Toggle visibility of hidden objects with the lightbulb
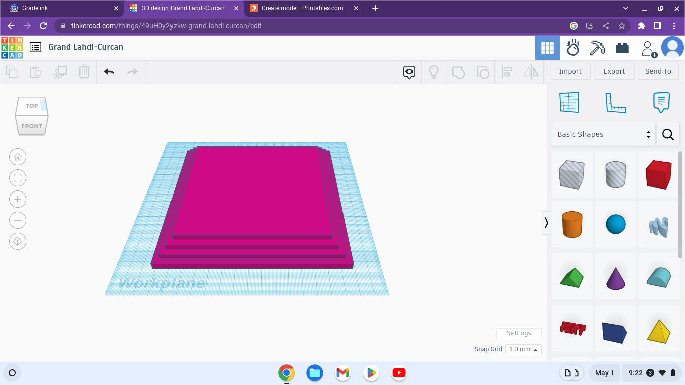685x385 pixels. point(434,72)
